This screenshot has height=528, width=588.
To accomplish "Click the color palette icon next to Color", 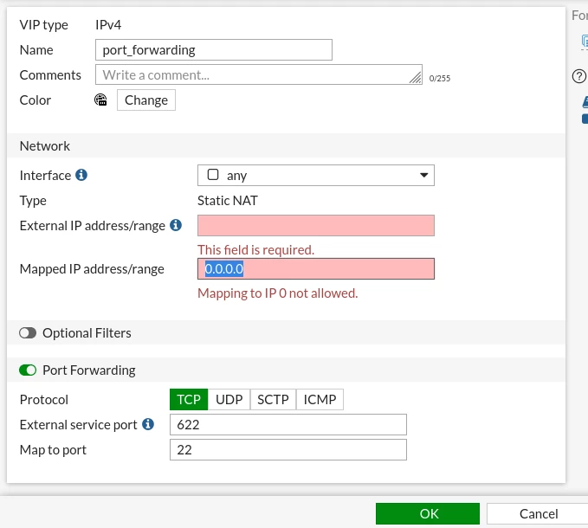I will [x=100, y=100].
